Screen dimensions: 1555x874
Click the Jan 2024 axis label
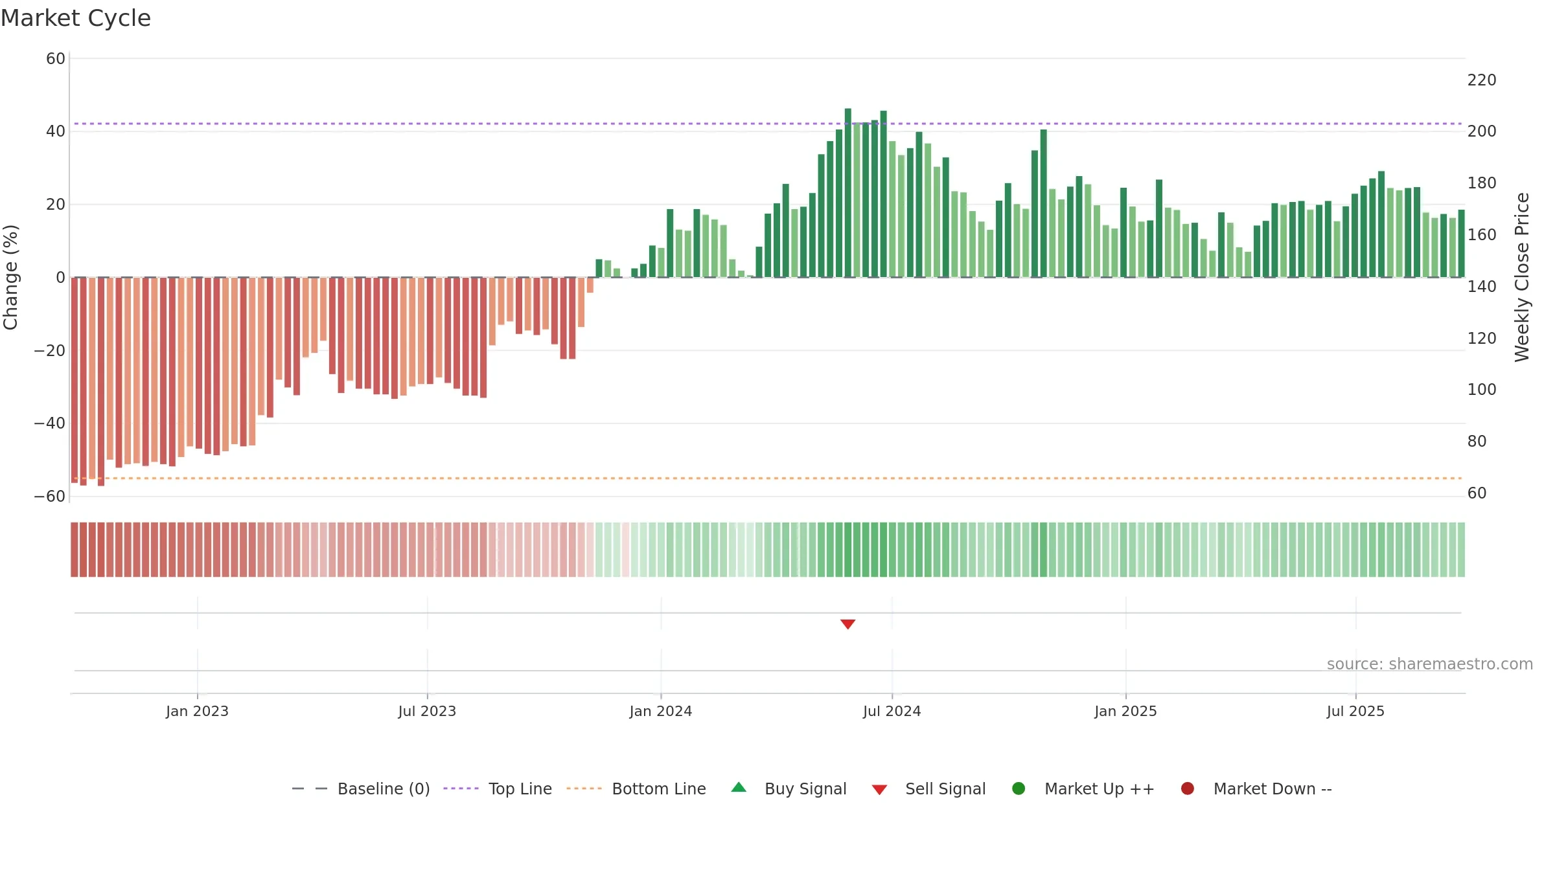pos(661,712)
